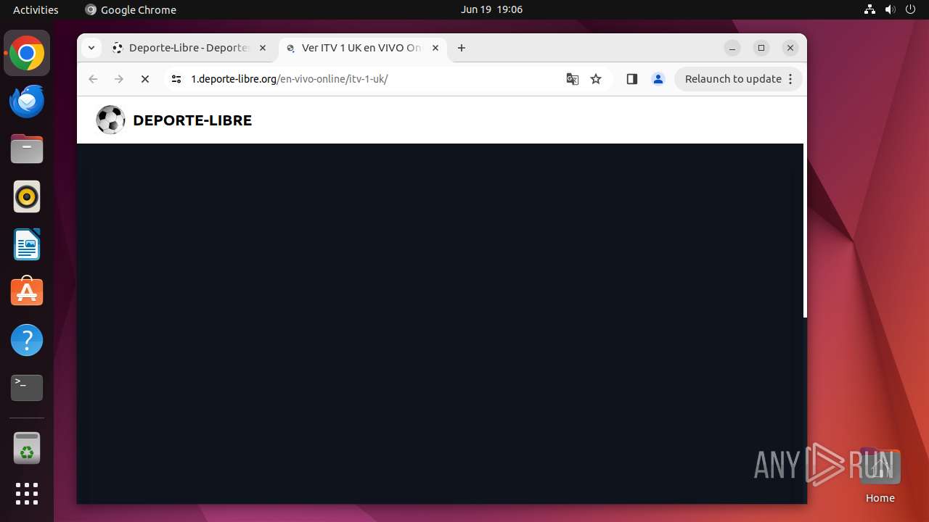Toggle the Chrome side panel
Screen dimensions: 929x522
pos(631,79)
